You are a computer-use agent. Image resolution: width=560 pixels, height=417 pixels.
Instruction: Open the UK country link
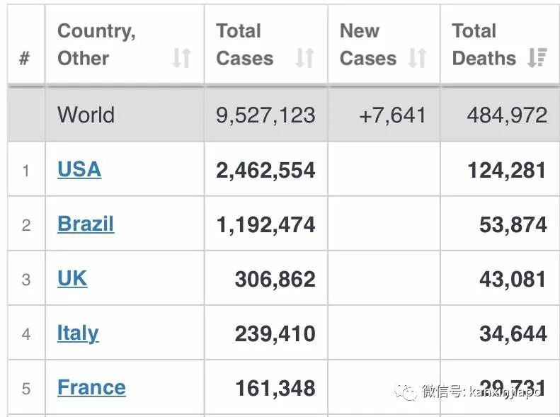(x=72, y=278)
